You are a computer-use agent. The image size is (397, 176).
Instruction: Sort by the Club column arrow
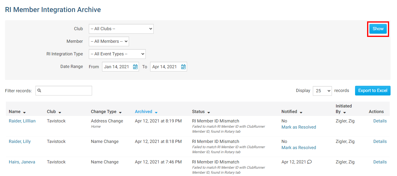[60, 112]
